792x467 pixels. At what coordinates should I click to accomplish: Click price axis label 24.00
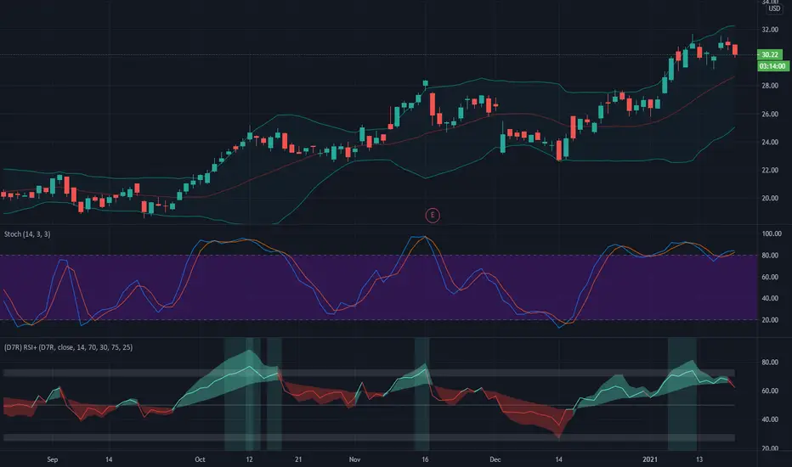click(x=770, y=143)
